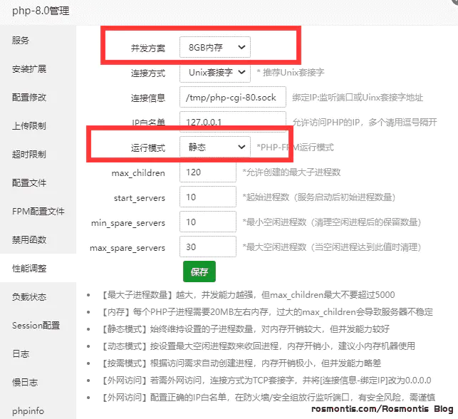Click the hint text 推荐Unix套接字
458x419 pixels.
coord(291,72)
